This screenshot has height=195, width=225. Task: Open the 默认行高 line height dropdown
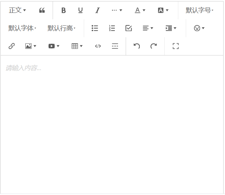pos(61,28)
